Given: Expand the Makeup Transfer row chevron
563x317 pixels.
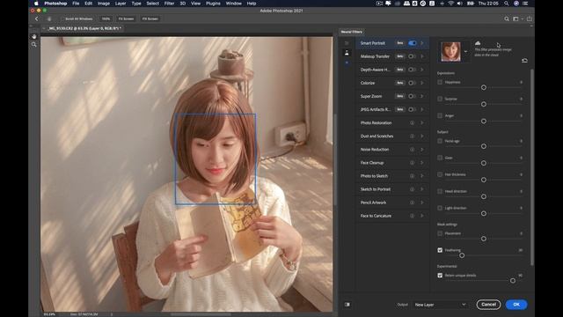Looking at the screenshot, I should pos(422,56).
